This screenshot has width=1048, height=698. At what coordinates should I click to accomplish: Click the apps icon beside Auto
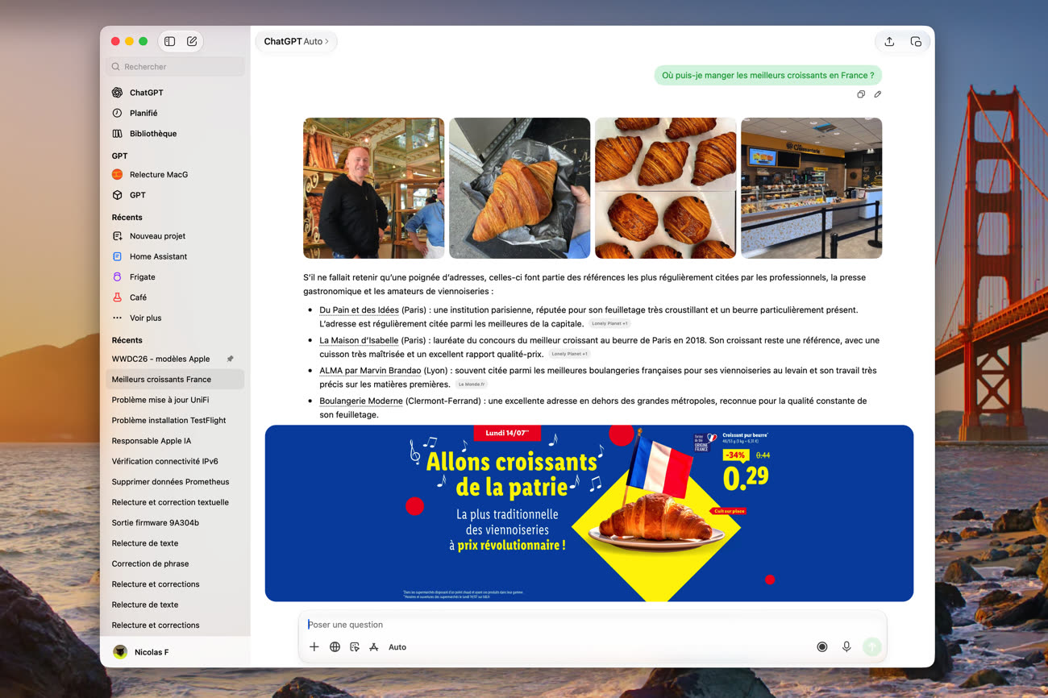pos(374,646)
